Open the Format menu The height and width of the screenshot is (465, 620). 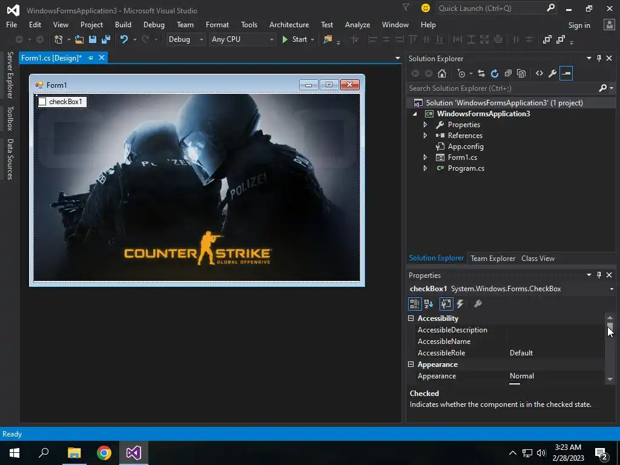click(217, 24)
